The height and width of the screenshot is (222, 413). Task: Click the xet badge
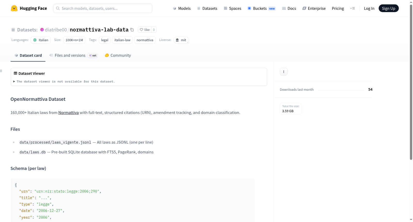coord(93,55)
